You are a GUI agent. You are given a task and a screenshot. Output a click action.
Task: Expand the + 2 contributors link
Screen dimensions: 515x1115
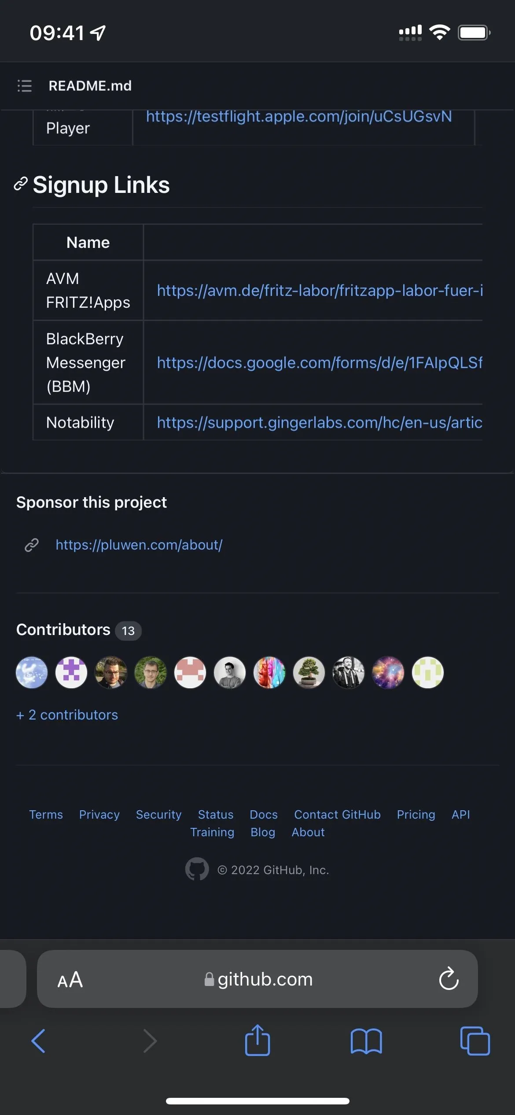[x=67, y=715]
